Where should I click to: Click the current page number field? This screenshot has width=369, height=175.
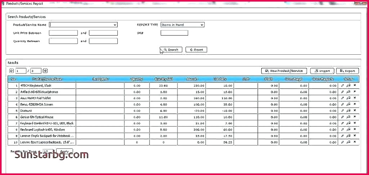(x=21, y=71)
